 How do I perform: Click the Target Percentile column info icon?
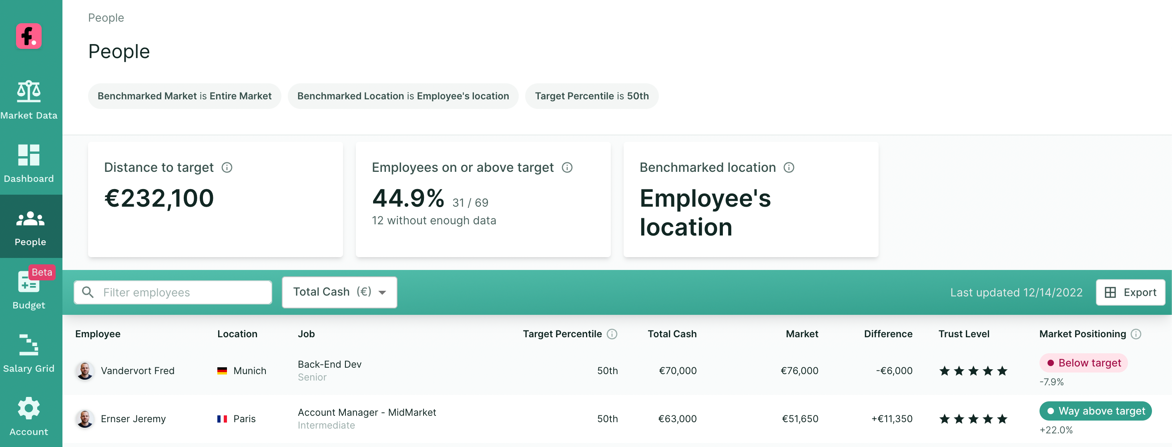click(x=612, y=334)
